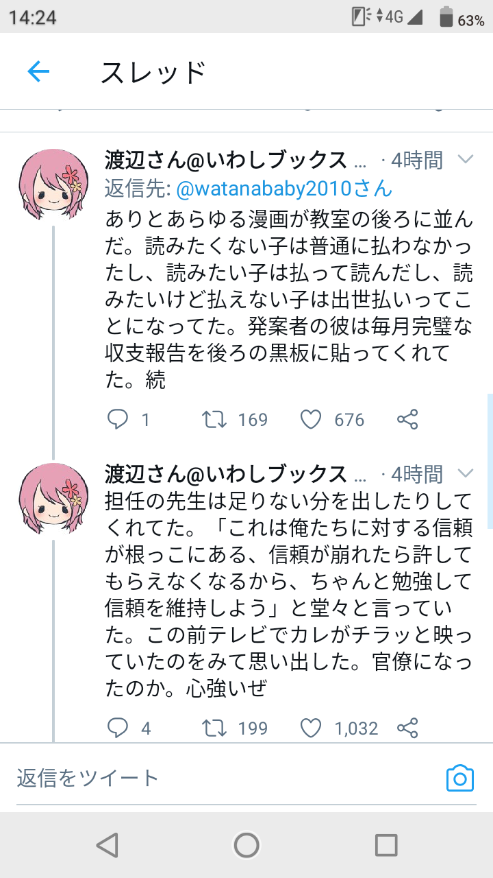
Task: Retweet the second tweet with 199 retweets
Action: tap(215, 728)
